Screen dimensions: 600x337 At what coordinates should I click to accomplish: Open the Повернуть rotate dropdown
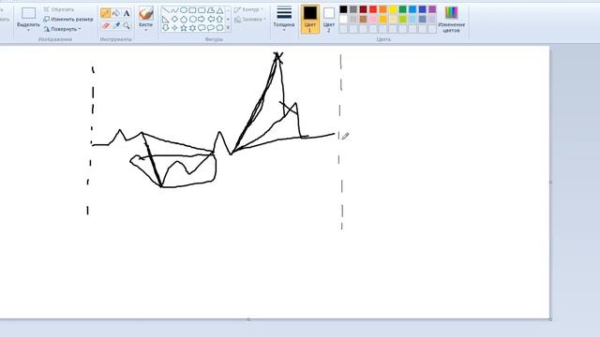[62, 29]
